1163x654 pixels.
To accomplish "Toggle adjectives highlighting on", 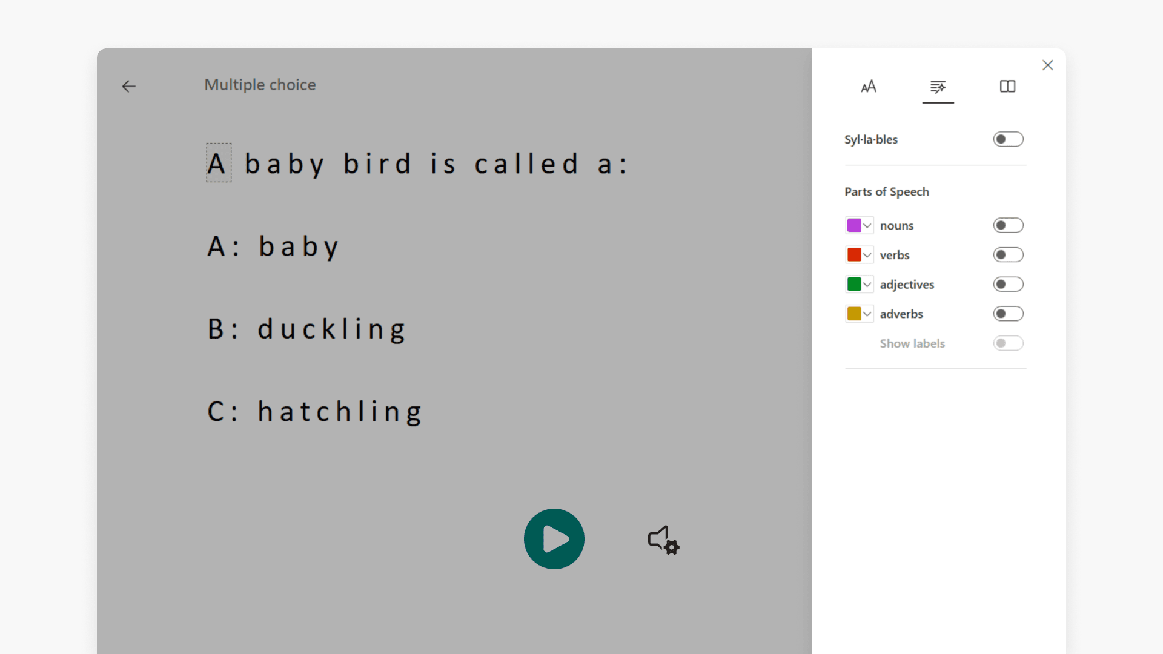I will [1008, 284].
